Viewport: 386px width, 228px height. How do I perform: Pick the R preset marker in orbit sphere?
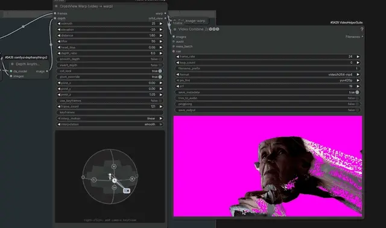[132, 179]
